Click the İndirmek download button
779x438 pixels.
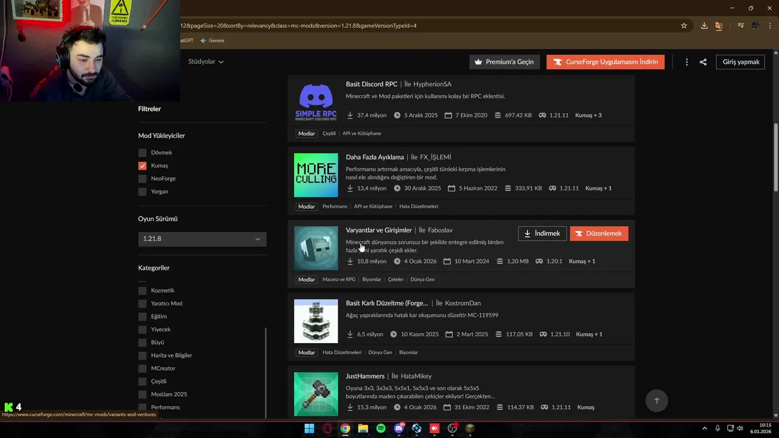tap(542, 234)
